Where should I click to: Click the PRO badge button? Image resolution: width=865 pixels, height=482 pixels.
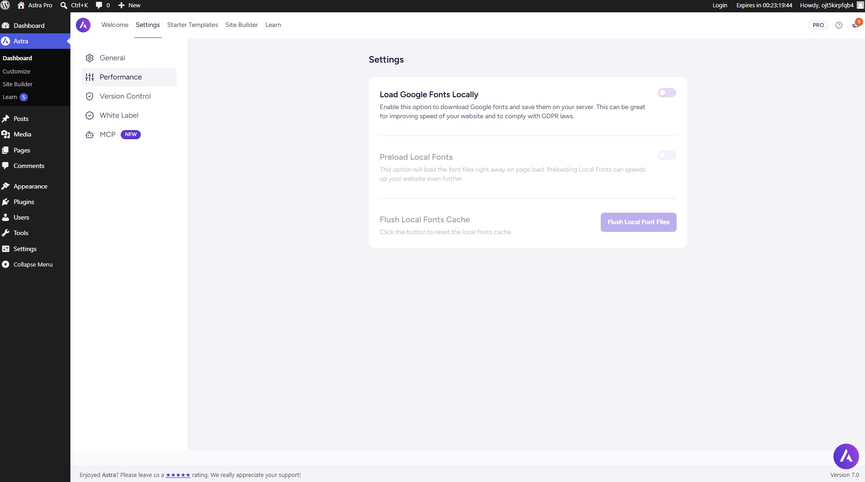click(818, 25)
